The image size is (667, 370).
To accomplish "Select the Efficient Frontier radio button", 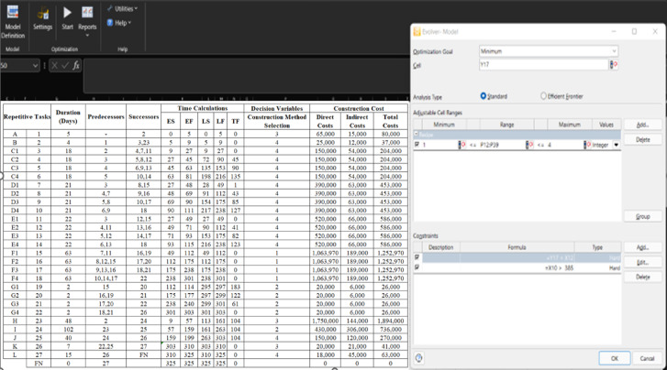I will [543, 96].
